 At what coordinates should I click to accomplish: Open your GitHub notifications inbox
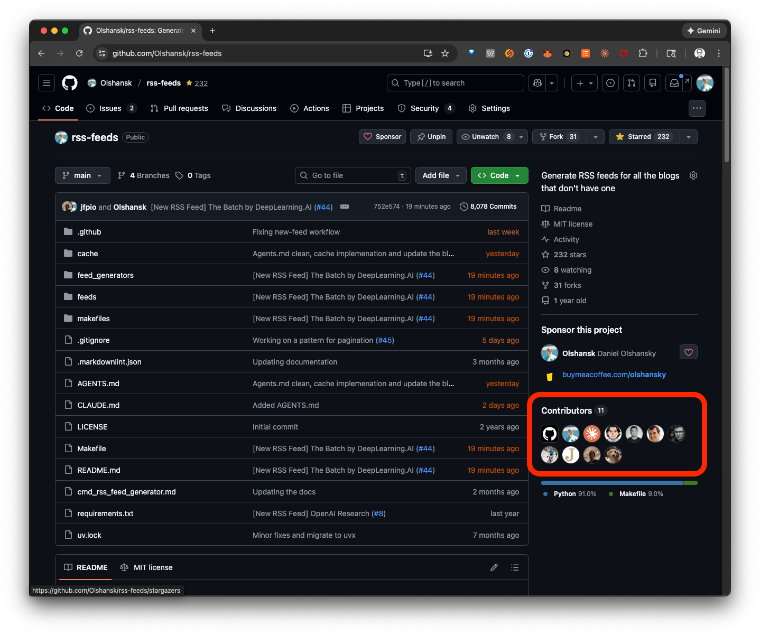674,83
